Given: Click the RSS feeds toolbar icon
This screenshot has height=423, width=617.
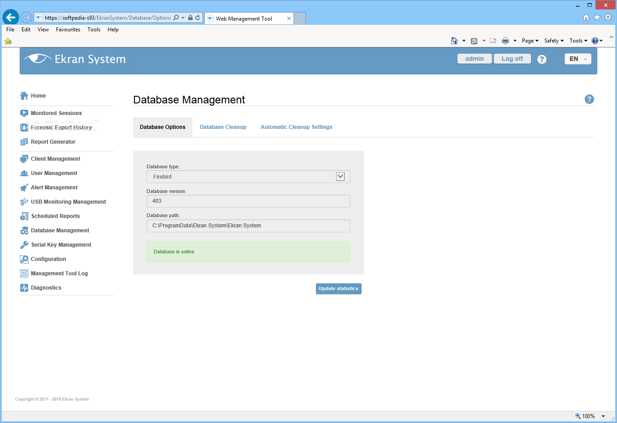Looking at the screenshot, I should 474,41.
